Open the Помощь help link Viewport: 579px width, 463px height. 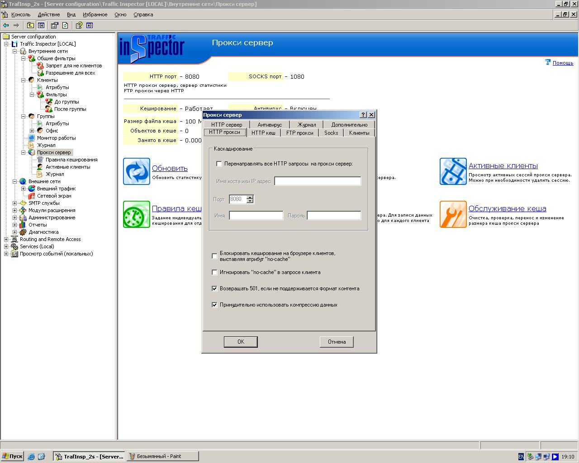click(x=563, y=63)
